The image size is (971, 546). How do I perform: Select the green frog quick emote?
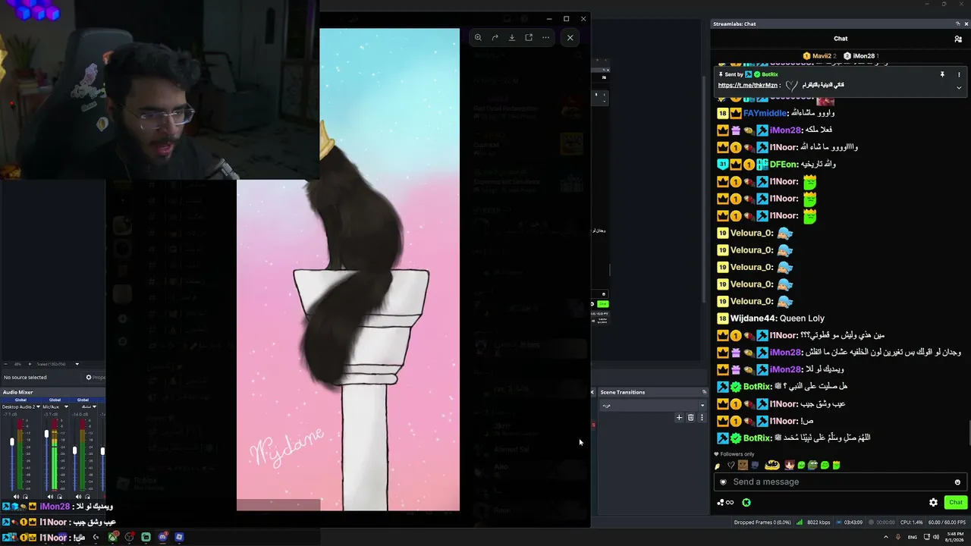813,465
